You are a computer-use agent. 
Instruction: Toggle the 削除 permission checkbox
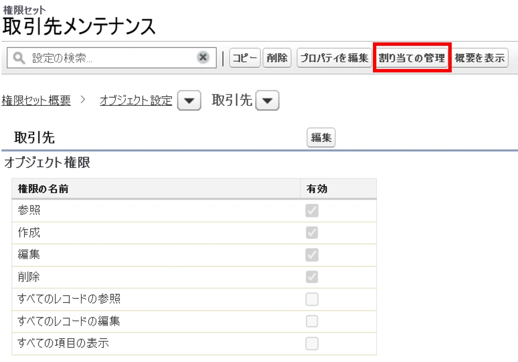312,277
